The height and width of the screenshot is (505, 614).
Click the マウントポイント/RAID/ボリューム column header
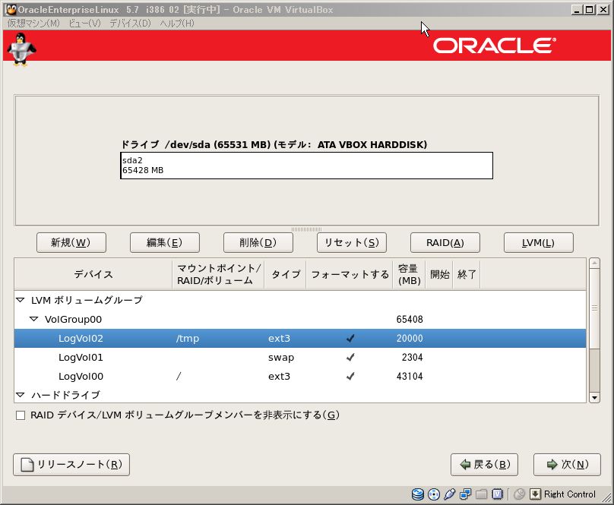(x=218, y=274)
